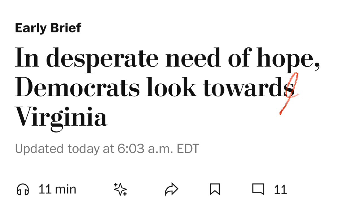Click the "Updated today at 6:03 a.m. EDT" timestamp
This screenshot has width=341, height=205.
(107, 149)
